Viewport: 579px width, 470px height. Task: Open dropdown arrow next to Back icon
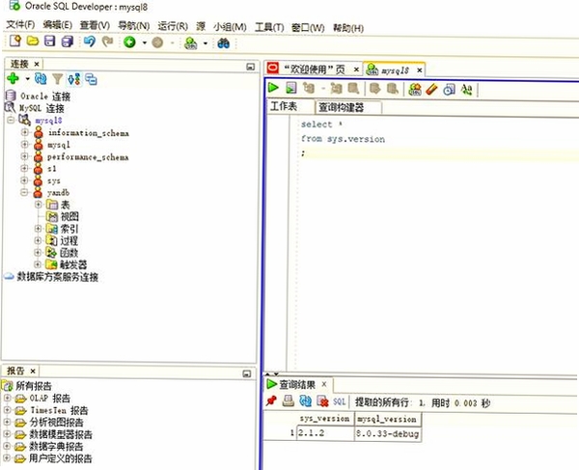click(145, 42)
